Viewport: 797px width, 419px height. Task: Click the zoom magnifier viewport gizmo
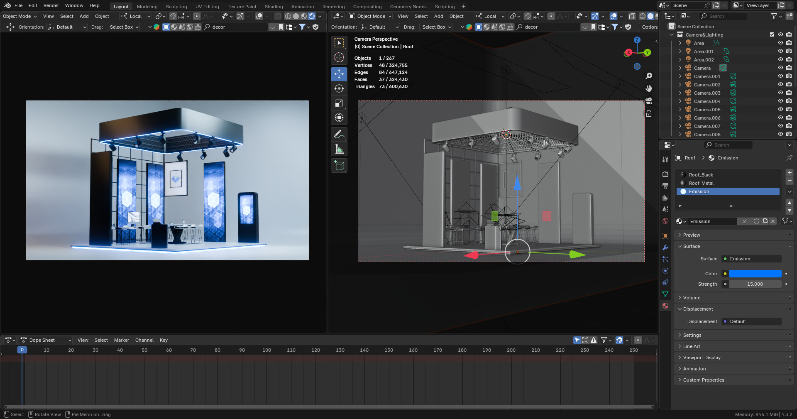pyautogui.click(x=649, y=76)
